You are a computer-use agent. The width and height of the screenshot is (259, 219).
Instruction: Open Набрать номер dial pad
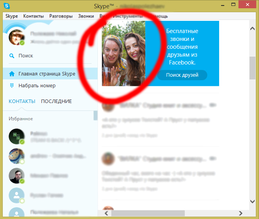click(50, 86)
